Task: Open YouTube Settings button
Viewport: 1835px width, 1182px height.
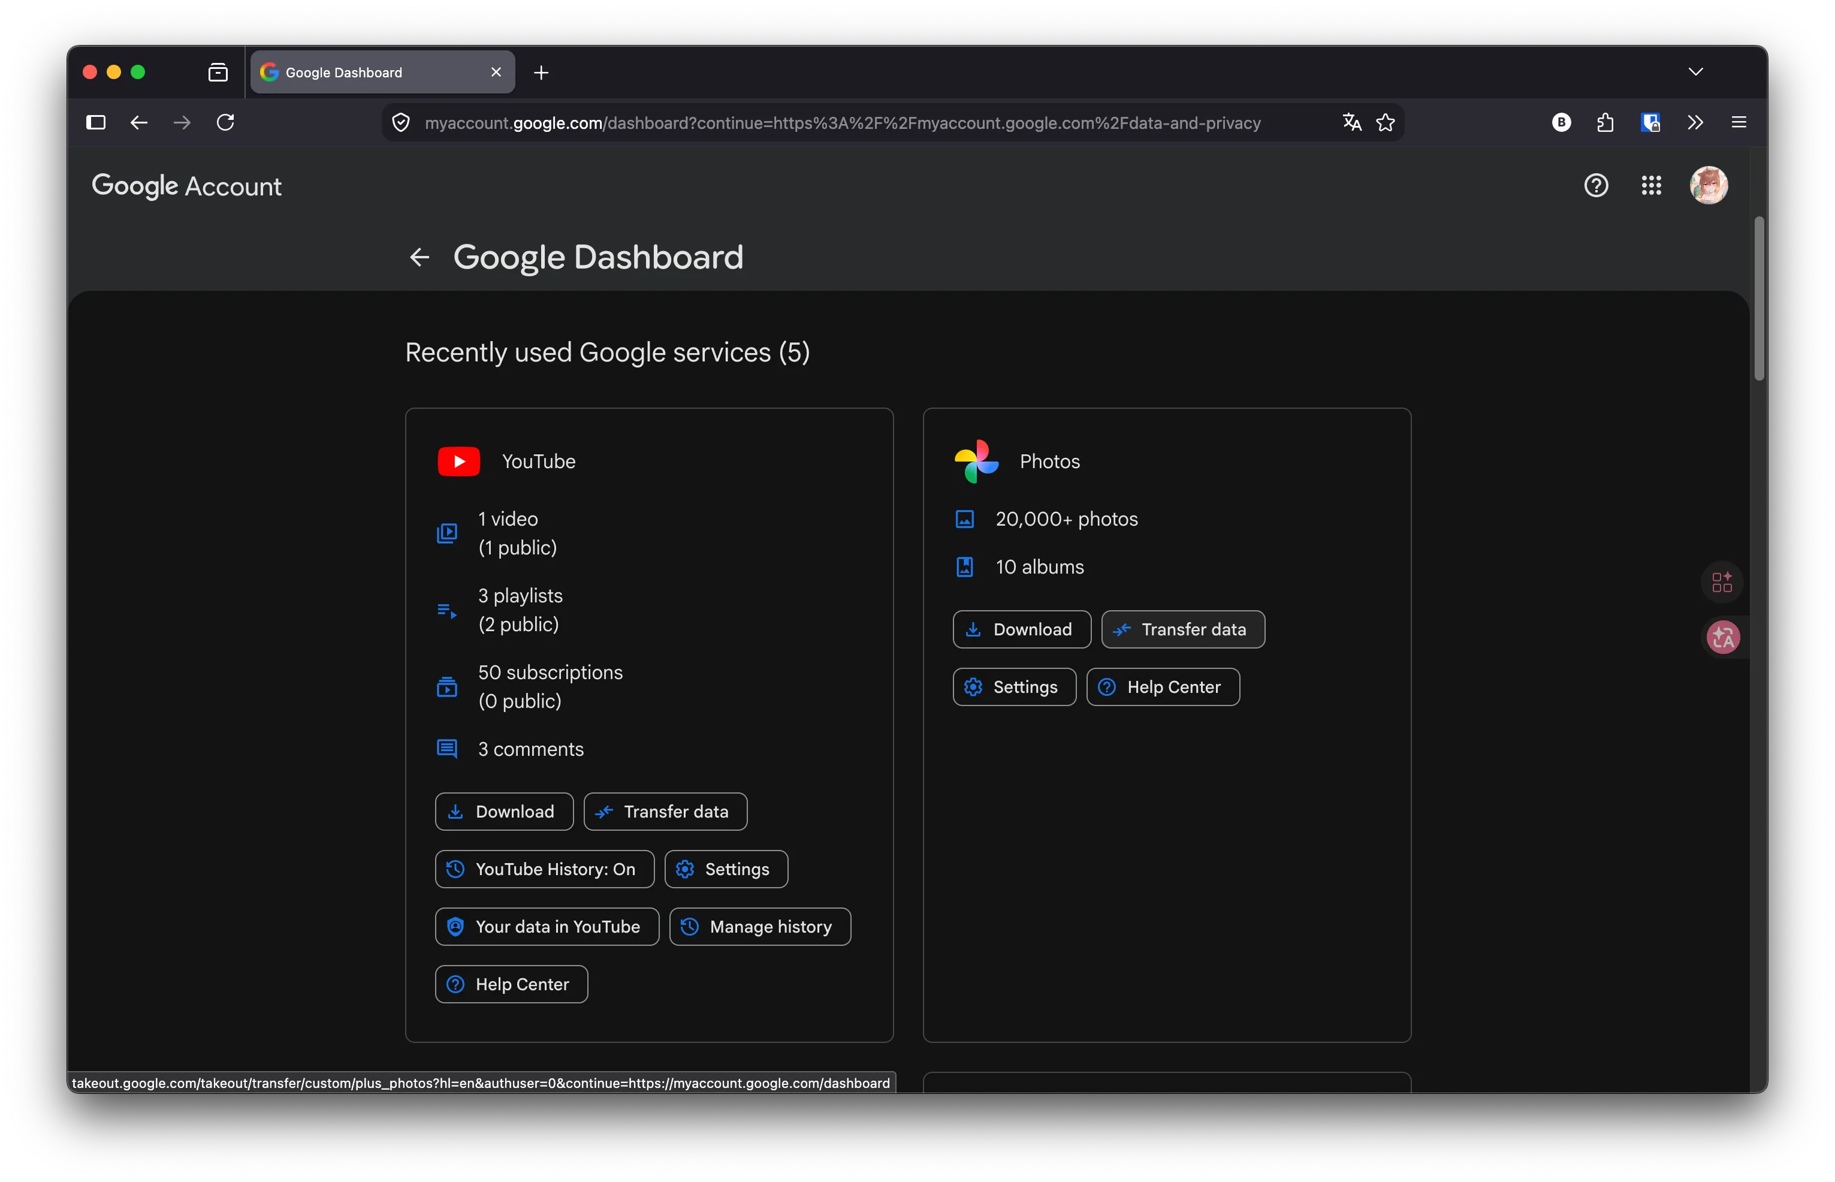Action: coord(725,870)
